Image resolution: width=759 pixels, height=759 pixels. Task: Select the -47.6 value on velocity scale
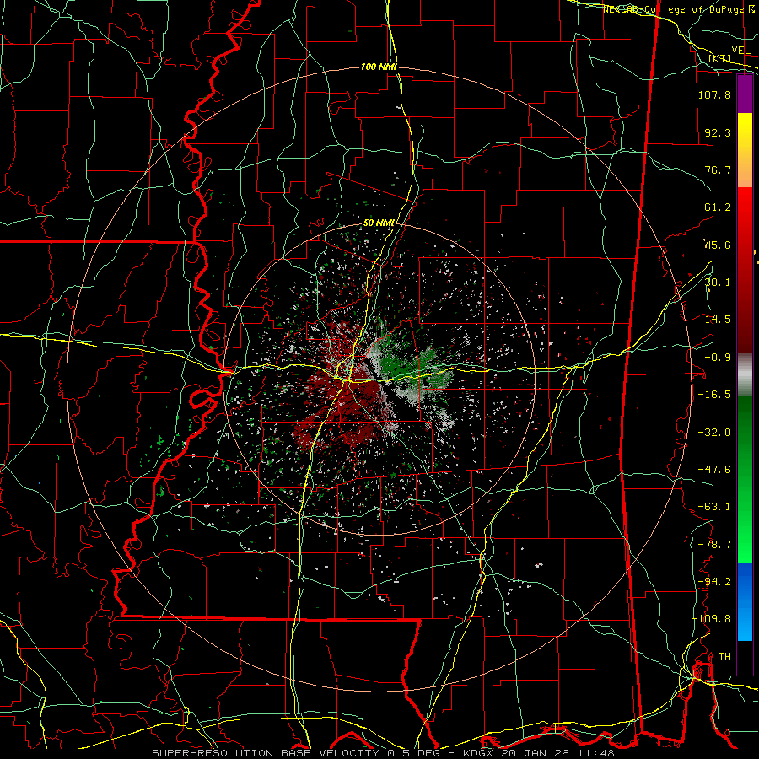coord(714,470)
